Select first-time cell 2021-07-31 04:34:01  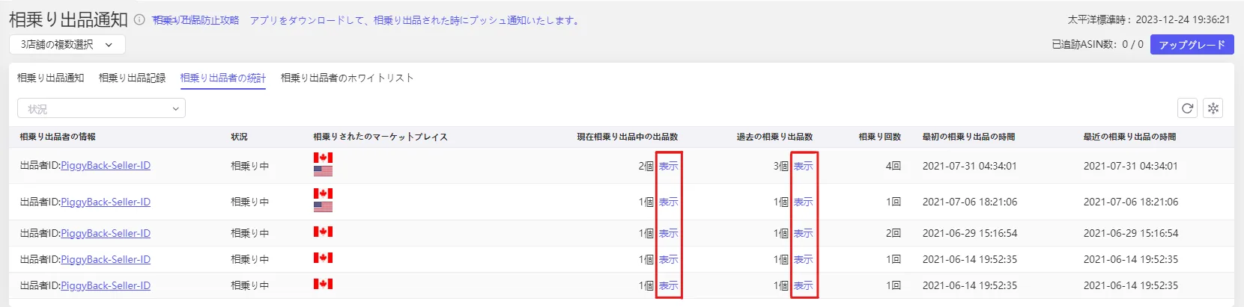point(970,166)
